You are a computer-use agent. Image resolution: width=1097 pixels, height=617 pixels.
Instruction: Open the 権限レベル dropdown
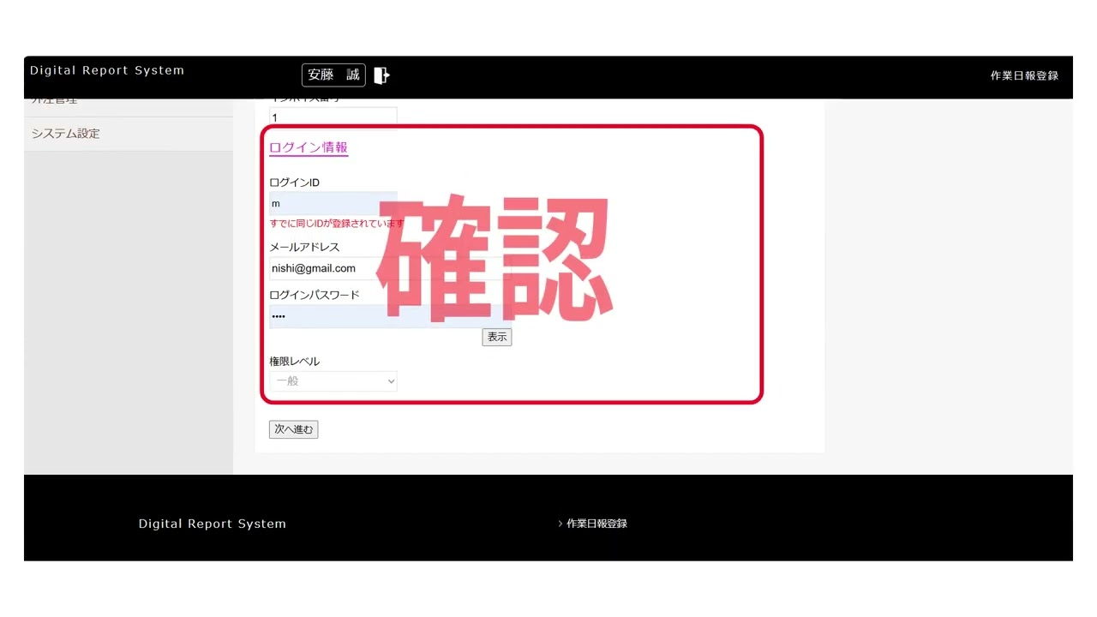click(333, 381)
